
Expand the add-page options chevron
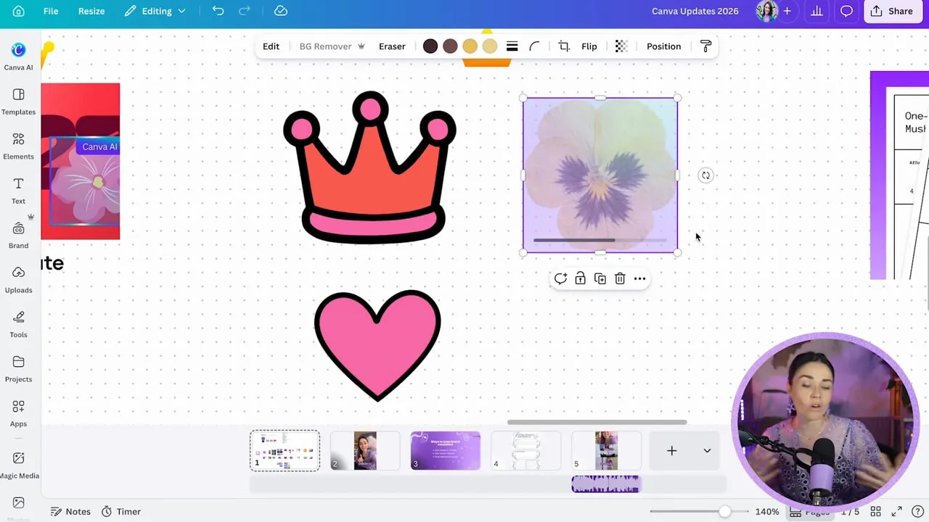tap(707, 451)
